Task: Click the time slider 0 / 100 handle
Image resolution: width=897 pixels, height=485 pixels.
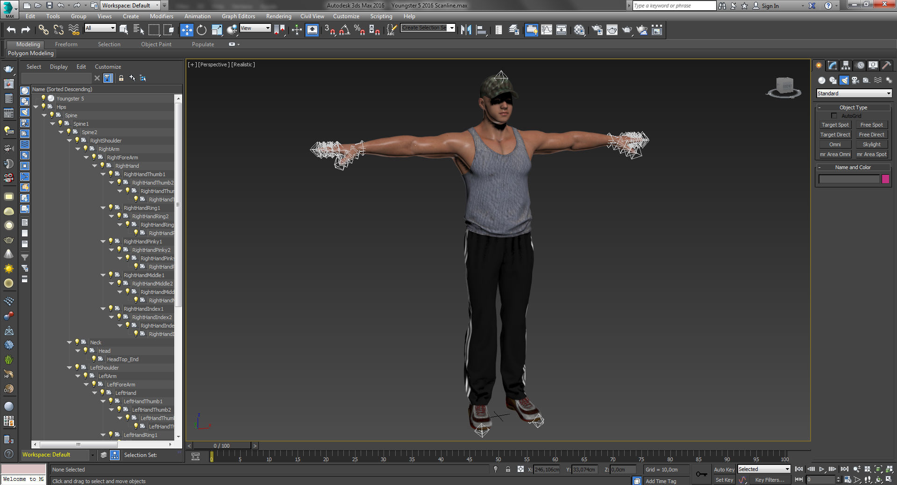Action: (x=222, y=446)
